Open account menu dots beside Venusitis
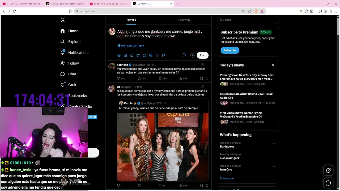 (100, 182)
